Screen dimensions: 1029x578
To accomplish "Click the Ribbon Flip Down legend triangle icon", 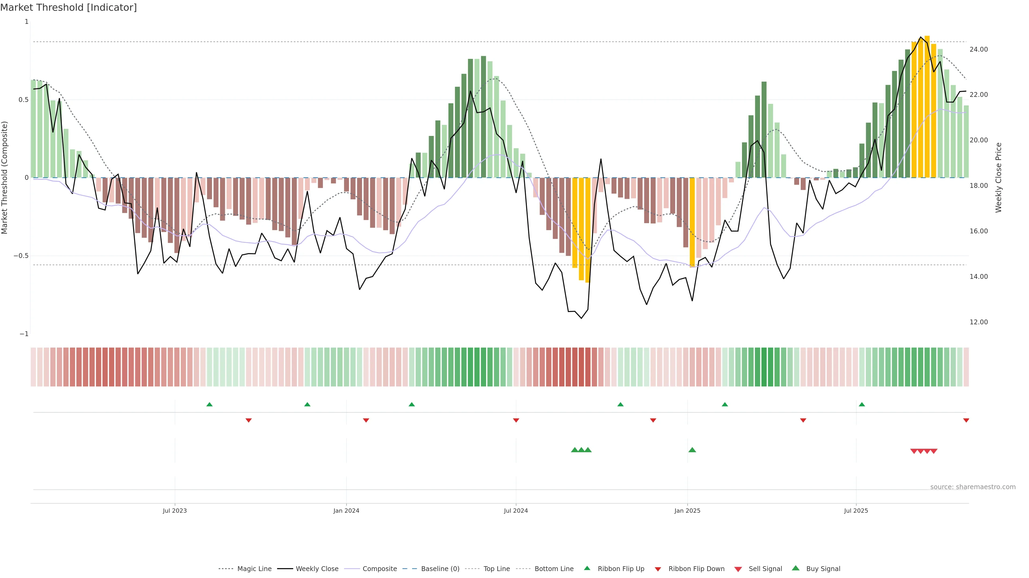I will [658, 569].
